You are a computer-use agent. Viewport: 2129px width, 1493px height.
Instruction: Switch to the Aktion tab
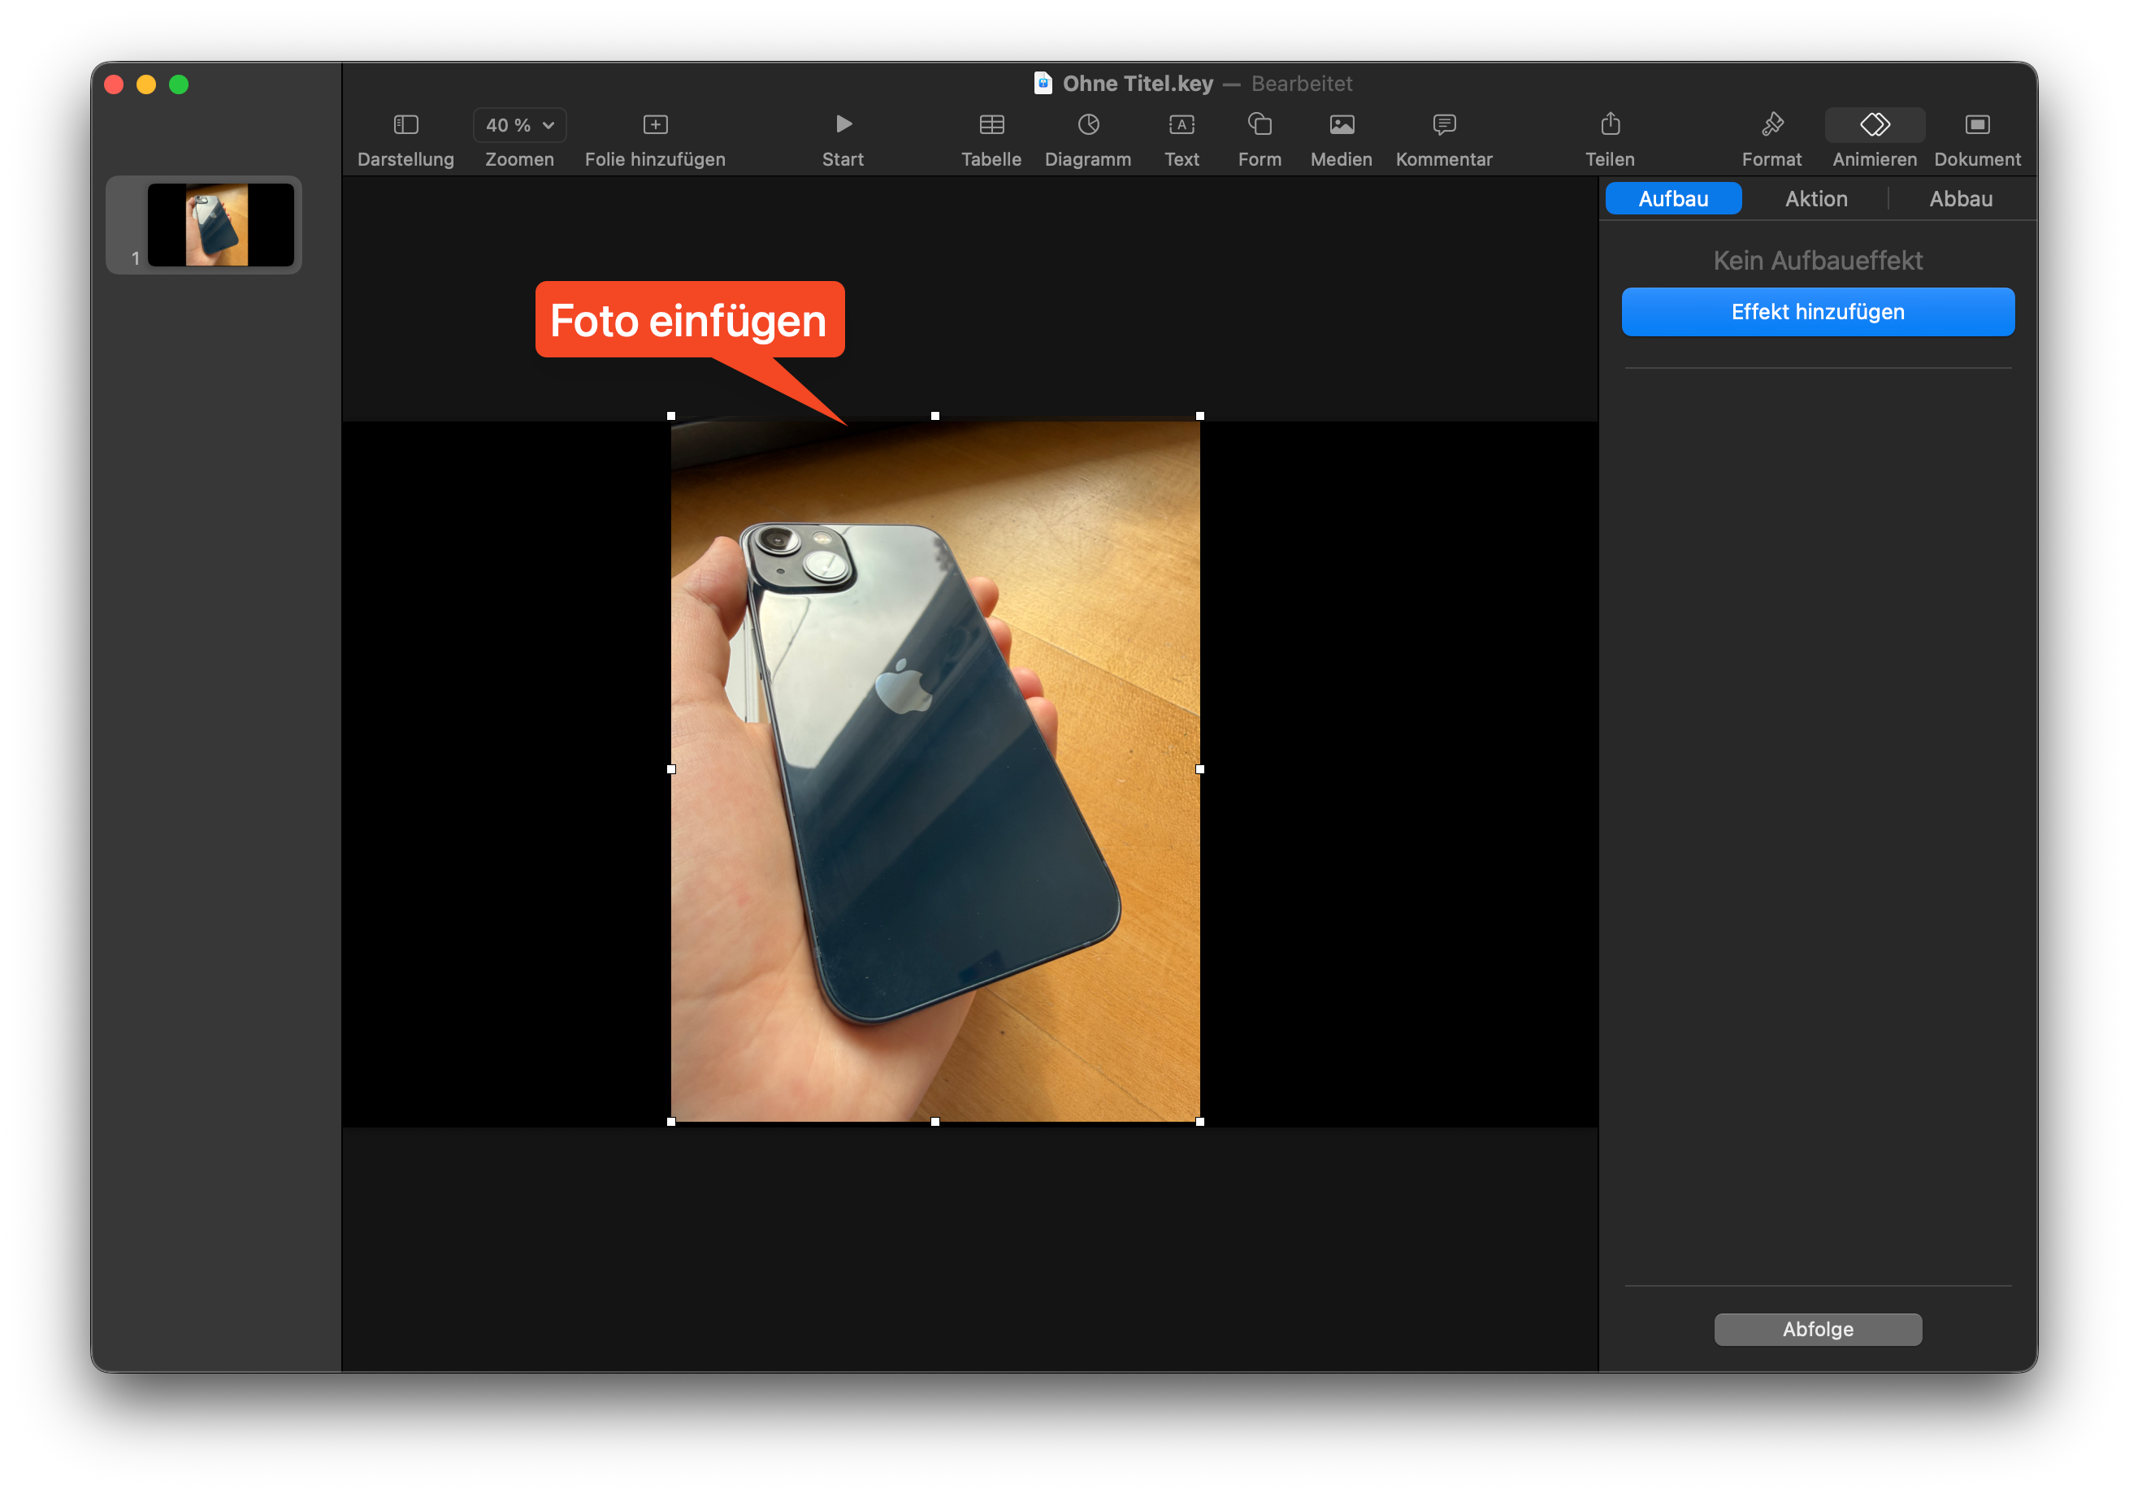tap(1815, 199)
